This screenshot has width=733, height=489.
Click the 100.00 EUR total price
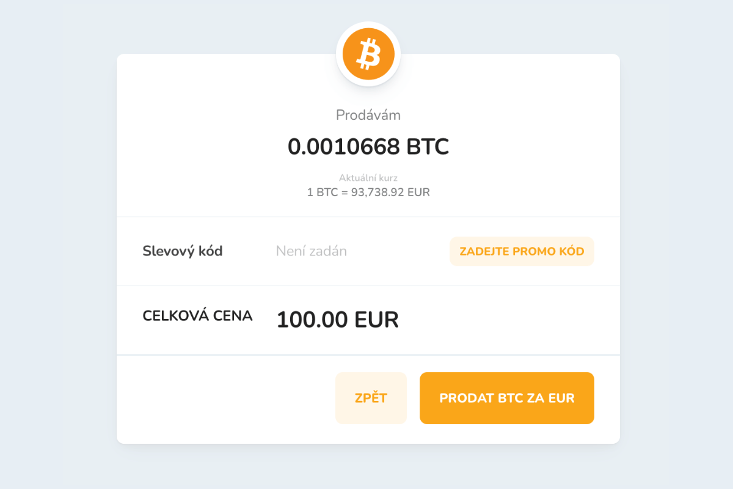pyautogui.click(x=338, y=319)
